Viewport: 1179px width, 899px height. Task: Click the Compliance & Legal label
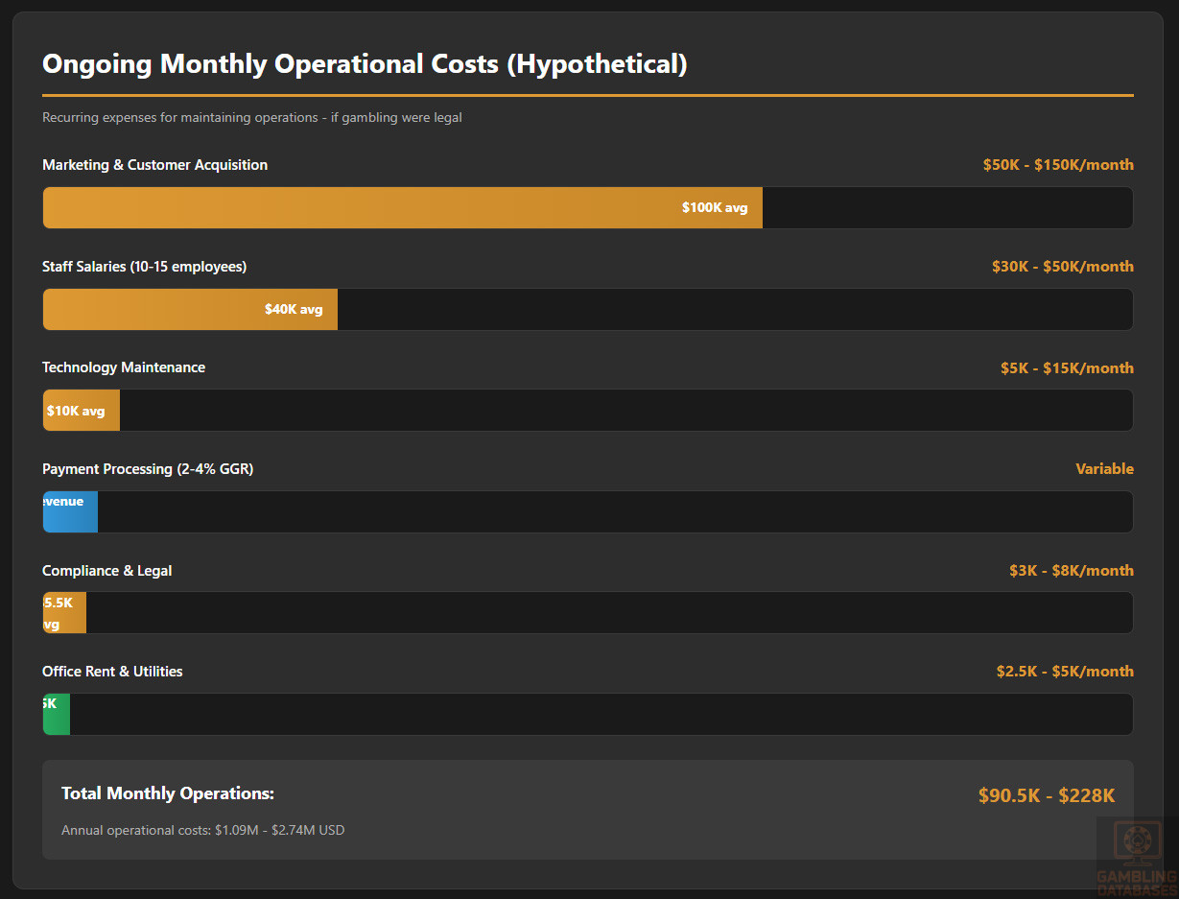[x=107, y=571]
